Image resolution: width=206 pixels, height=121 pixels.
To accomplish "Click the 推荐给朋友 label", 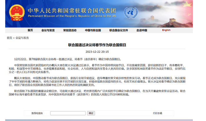I will 37,113.
